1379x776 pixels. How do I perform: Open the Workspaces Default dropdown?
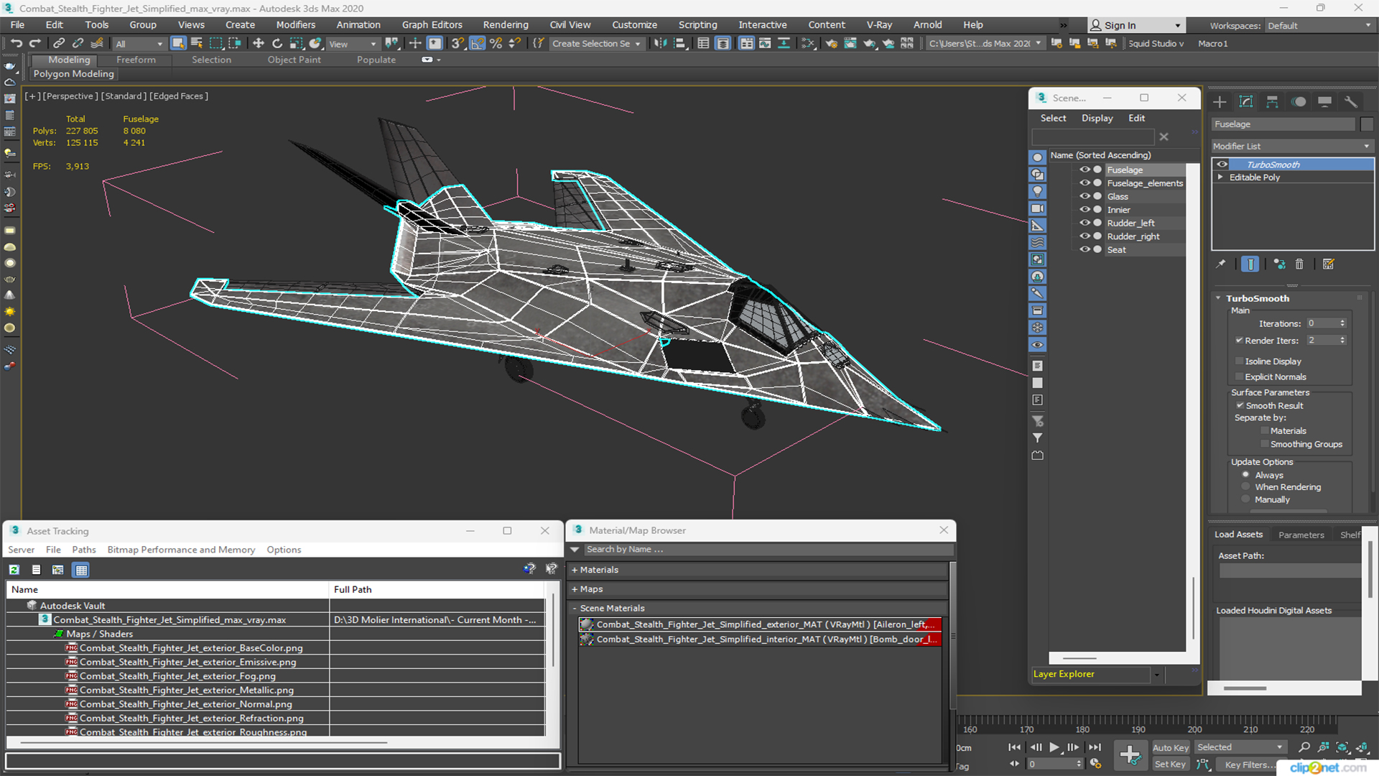point(1319,26)
